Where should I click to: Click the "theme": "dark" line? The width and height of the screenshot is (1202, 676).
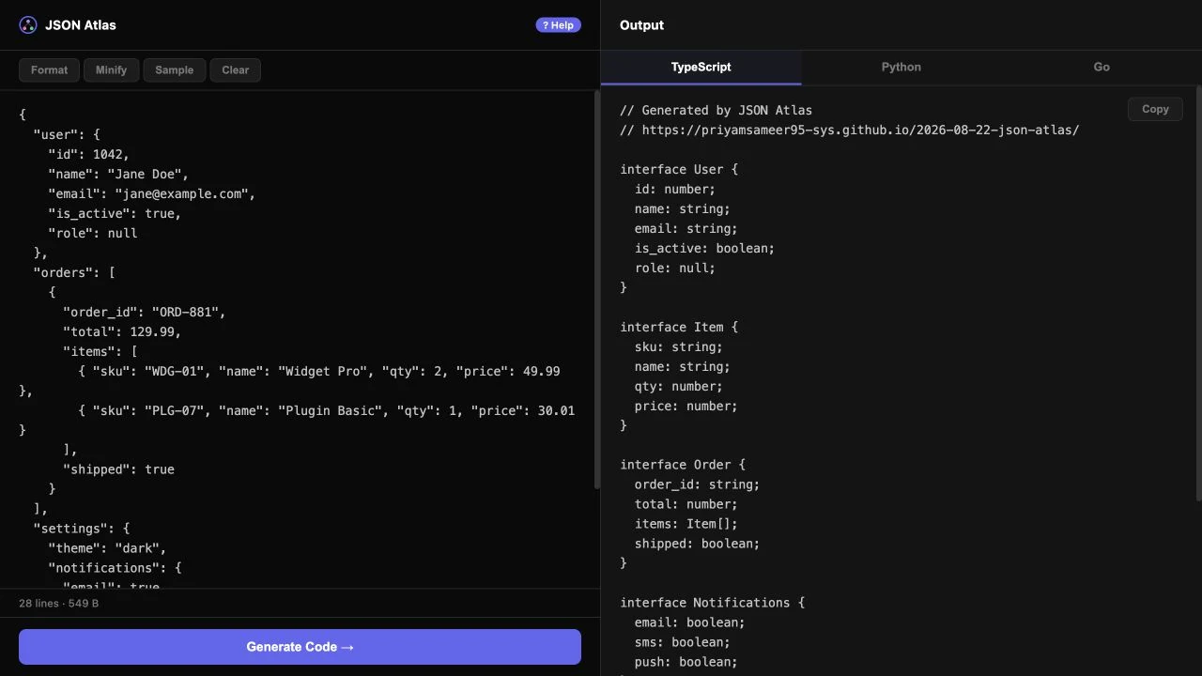(107, 548)
